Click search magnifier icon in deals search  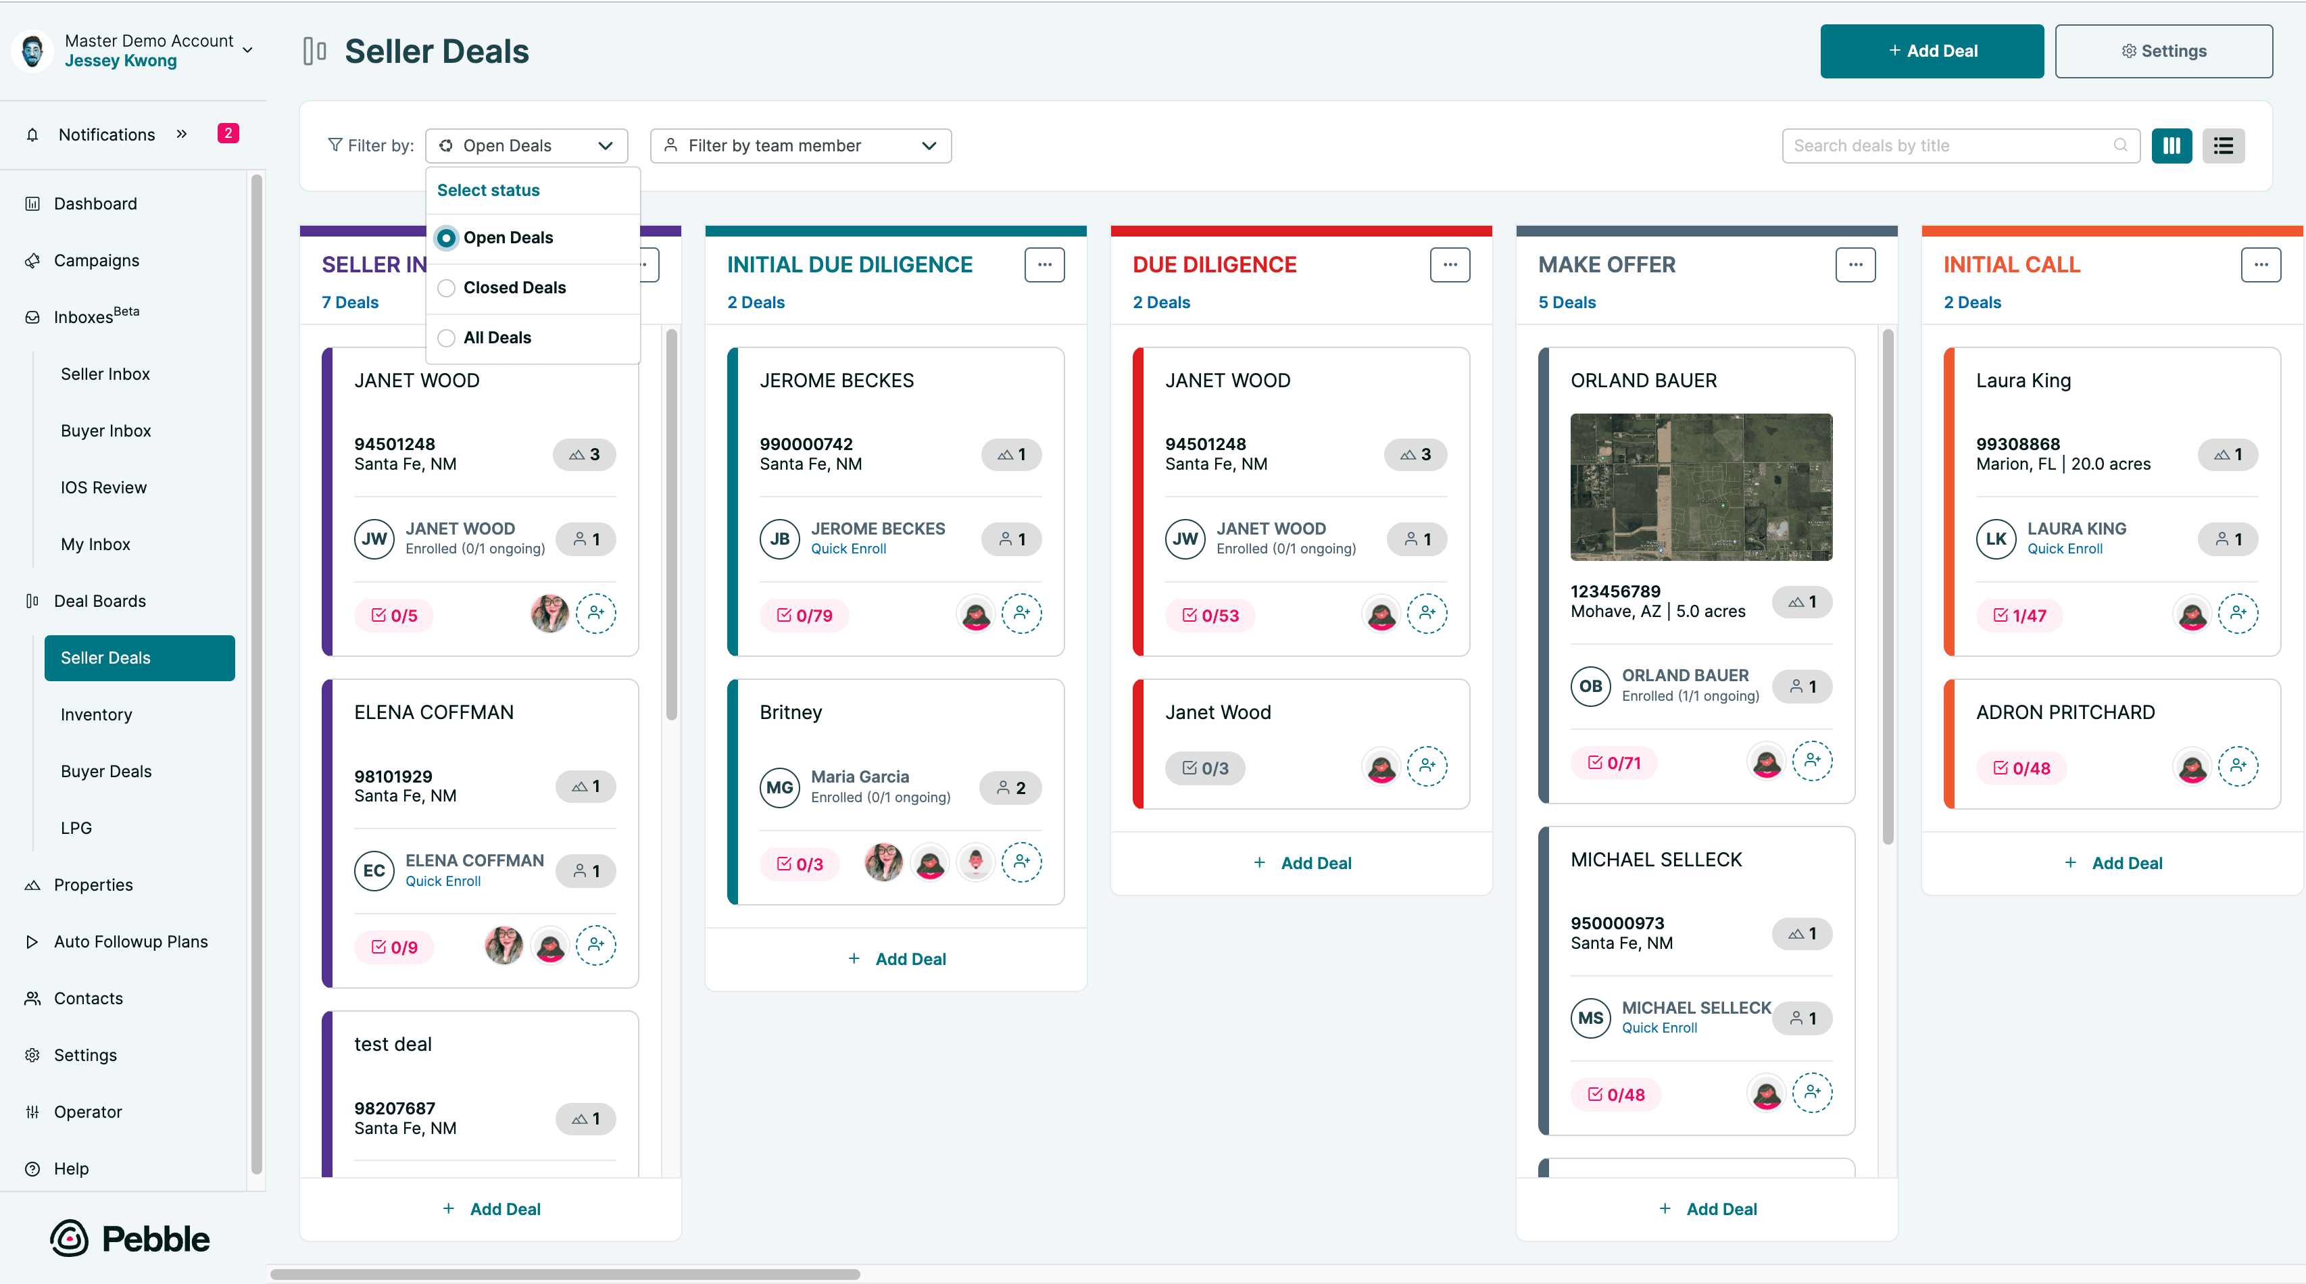(2119, 145)
